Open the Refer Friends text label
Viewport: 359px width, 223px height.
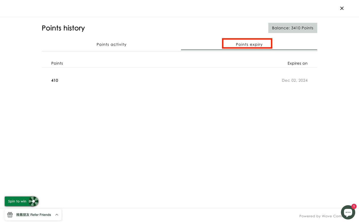tap(41, 215)
